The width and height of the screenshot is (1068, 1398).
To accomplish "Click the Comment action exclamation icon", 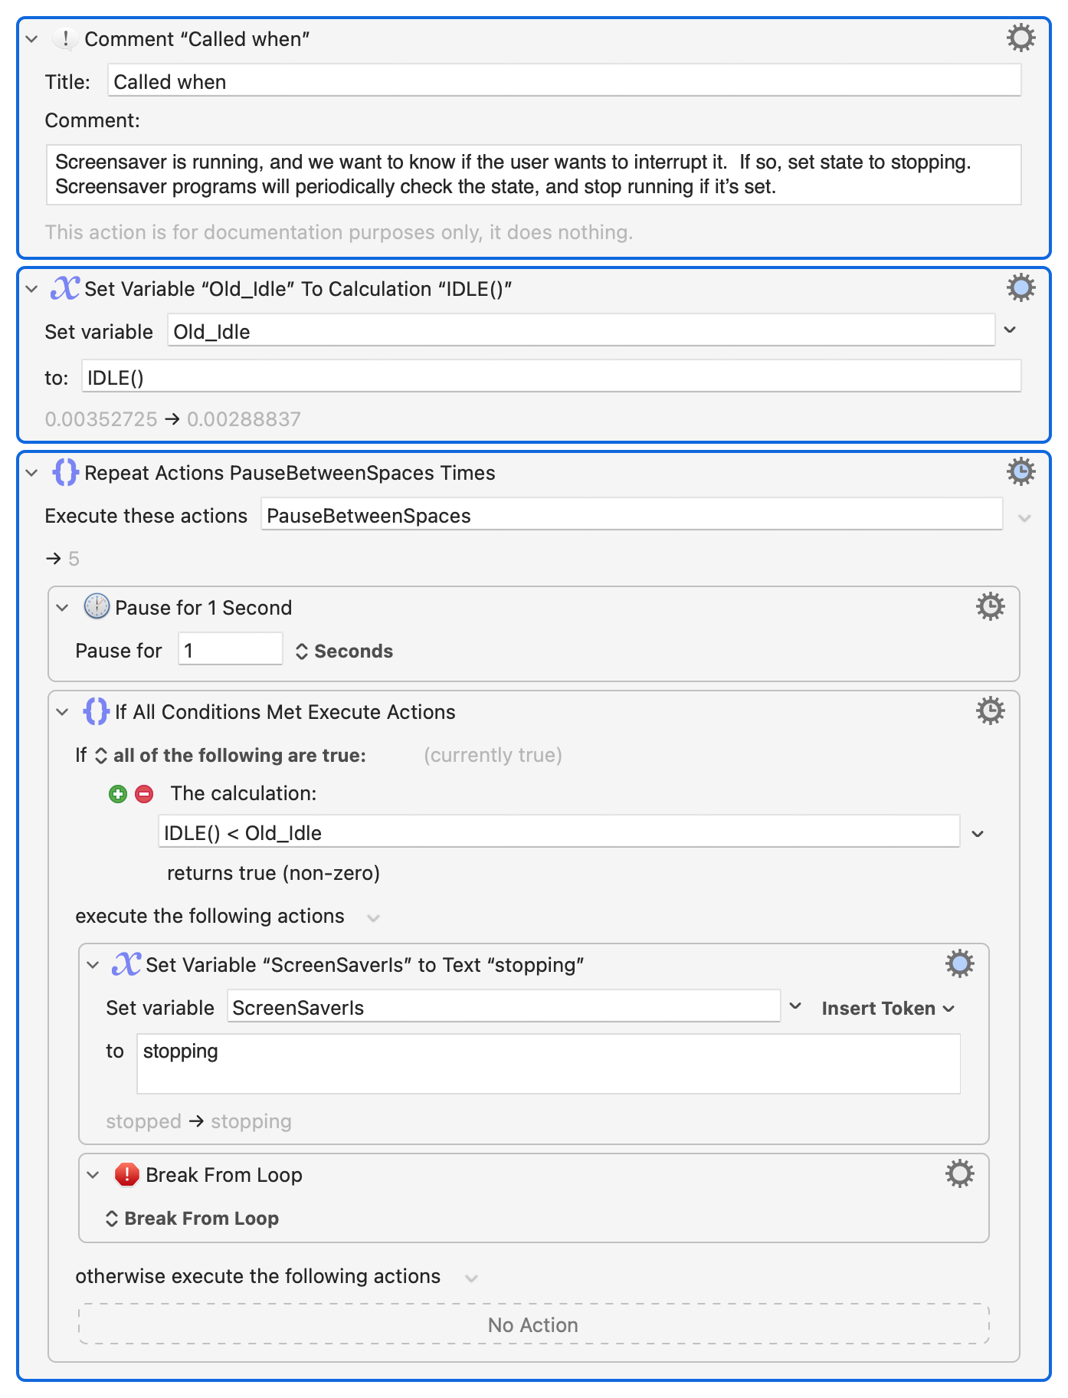I will pos(66,38).
